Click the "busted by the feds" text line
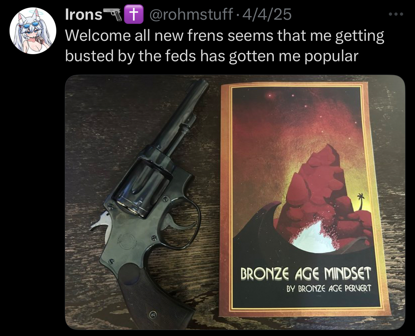 pos(212,56)
